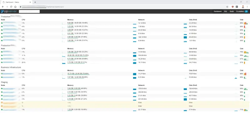The image size is (250, 113).
Task: Click the 2.19 GB / 8.00 GB memory value
Action: 77,99
